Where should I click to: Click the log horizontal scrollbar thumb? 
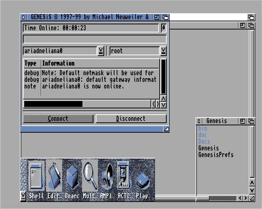click(x=53, y=104)
